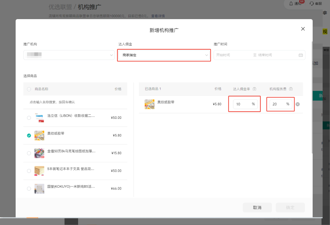Click the 确定 button
This screenshot has width=330, height=225.
coord(290,208)
